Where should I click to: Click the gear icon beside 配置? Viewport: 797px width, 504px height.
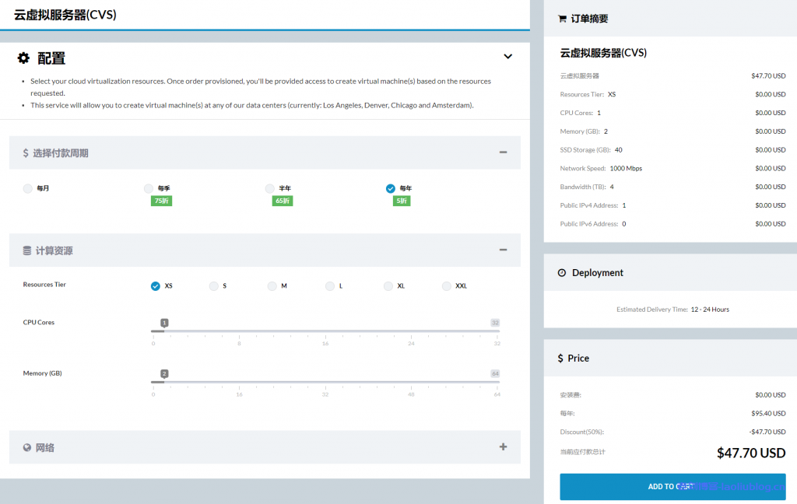point(24,58)
